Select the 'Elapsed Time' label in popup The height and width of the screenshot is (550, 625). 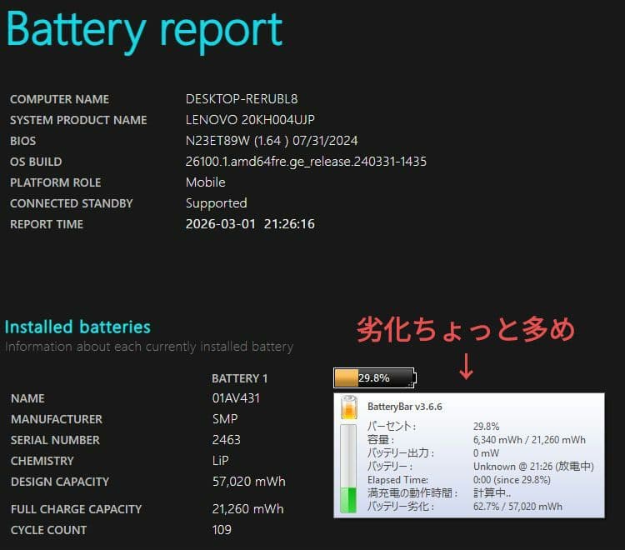(397, 480)
